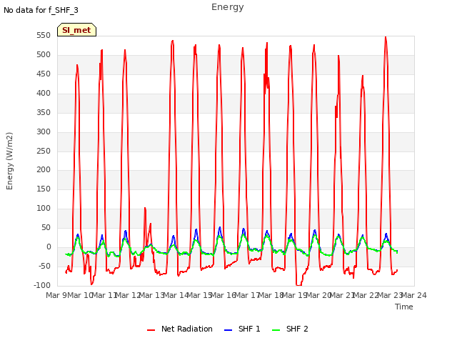This screenshot has width=457, height=343.
Task: Click the Mar 18 x-axis tick label
Action: (x=271, y=295)
